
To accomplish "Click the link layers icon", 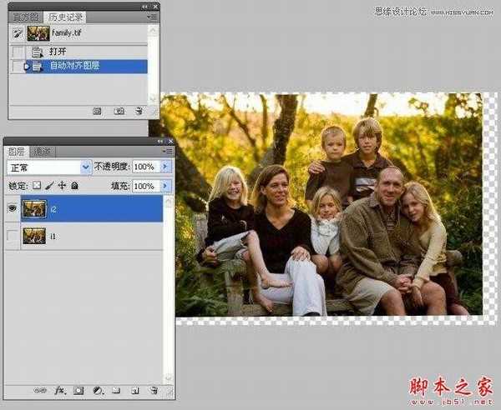I will (x=39, y=390).
